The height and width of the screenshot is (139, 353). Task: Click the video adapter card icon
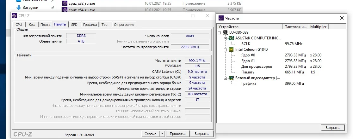(x=231, y=78)
